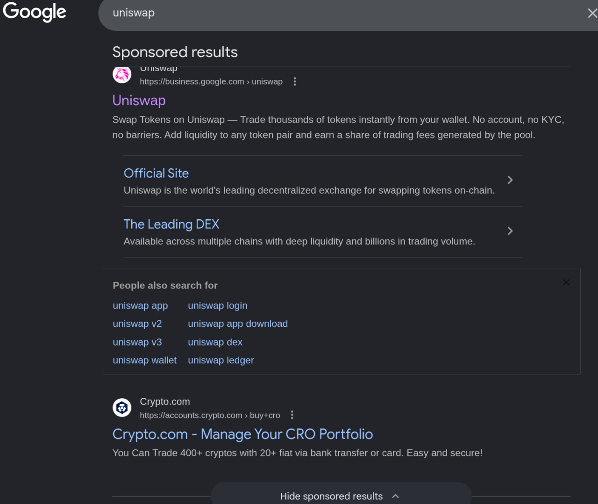Click the Uniswap unicorn favicon
Viewport: 598px width, 504px height.
click(122, 75)
